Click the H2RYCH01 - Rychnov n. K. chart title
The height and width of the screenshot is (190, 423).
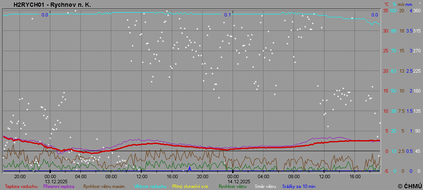click(x=52, y=5)
